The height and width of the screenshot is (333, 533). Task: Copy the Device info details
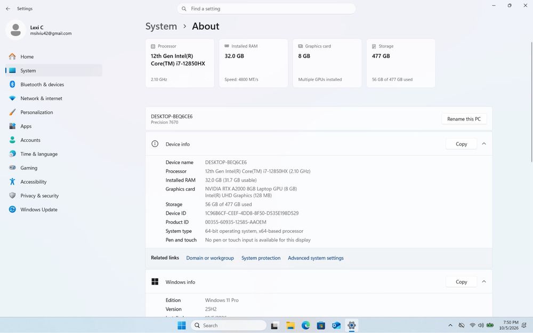tap(461, 144)
